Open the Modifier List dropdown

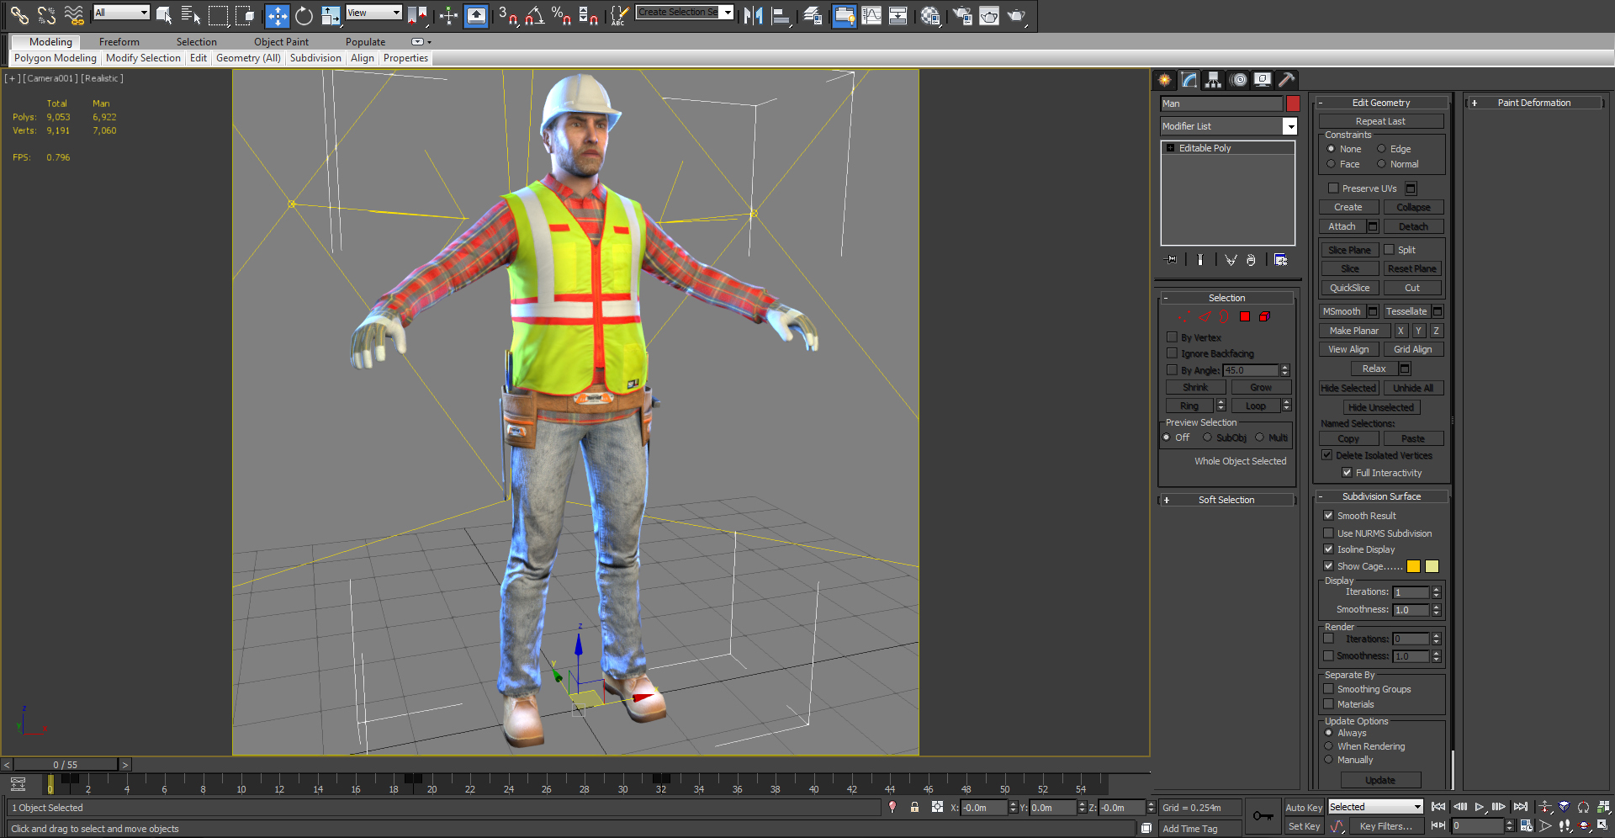click(x=1289, y=126)
